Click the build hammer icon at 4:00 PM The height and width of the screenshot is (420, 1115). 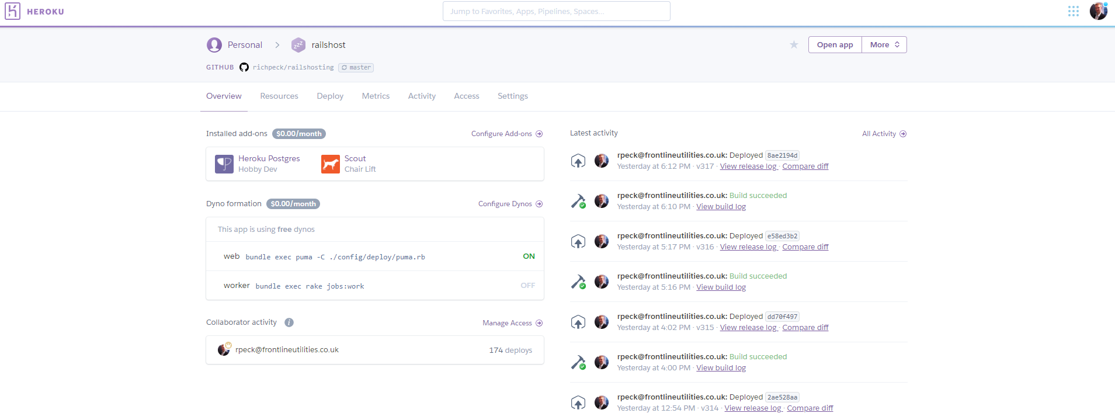[578, 362]
